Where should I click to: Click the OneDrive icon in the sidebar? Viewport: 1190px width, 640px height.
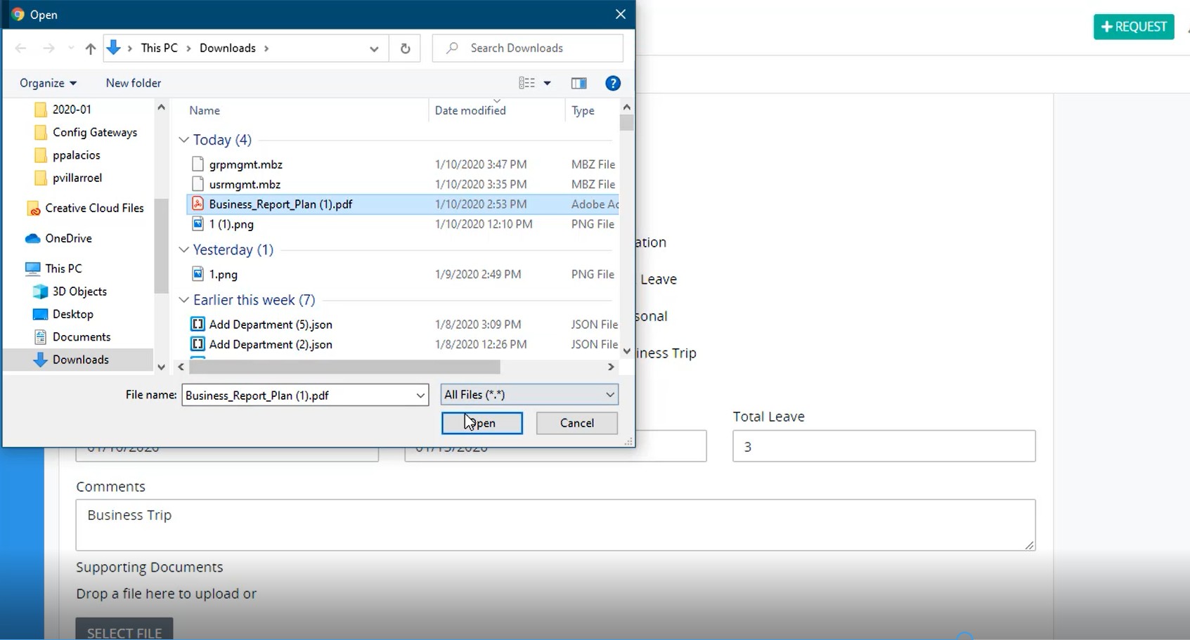[33, 238]
